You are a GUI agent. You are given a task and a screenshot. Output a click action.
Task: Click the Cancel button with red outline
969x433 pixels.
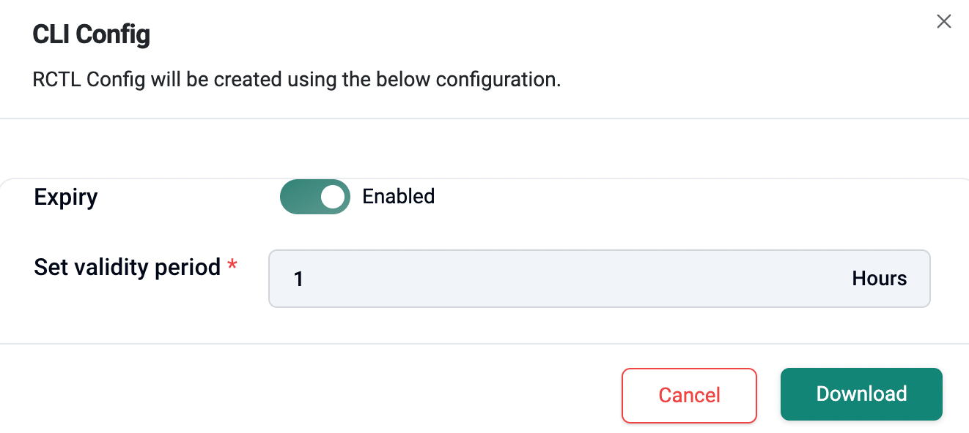[689, 395]
